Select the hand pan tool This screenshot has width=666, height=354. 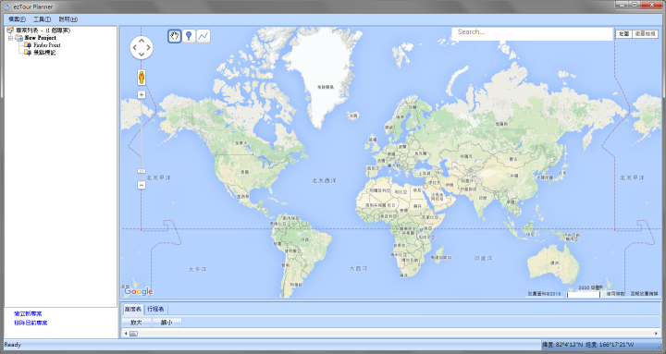coord(175,36)
